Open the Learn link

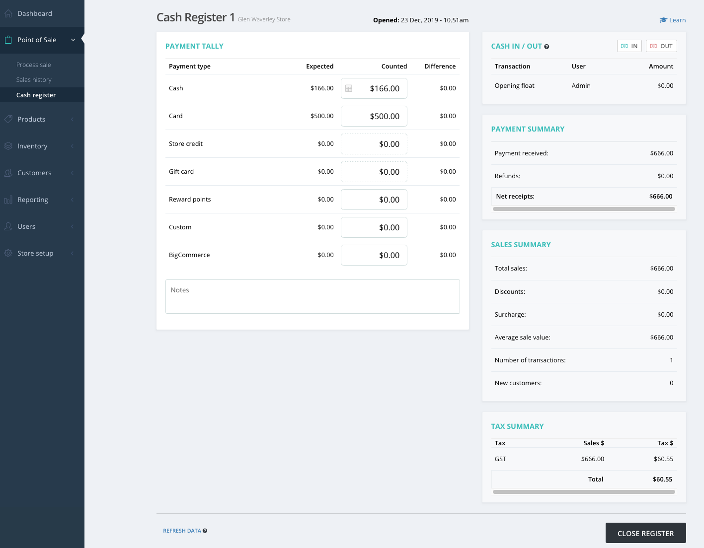[677, 20]
